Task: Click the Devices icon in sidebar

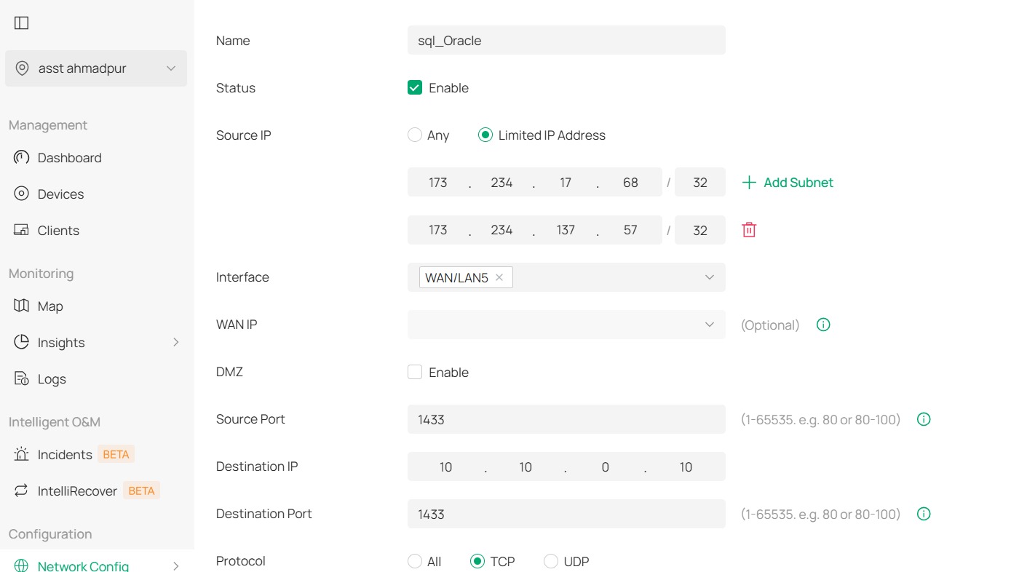Action: click(x=22, y=194)
